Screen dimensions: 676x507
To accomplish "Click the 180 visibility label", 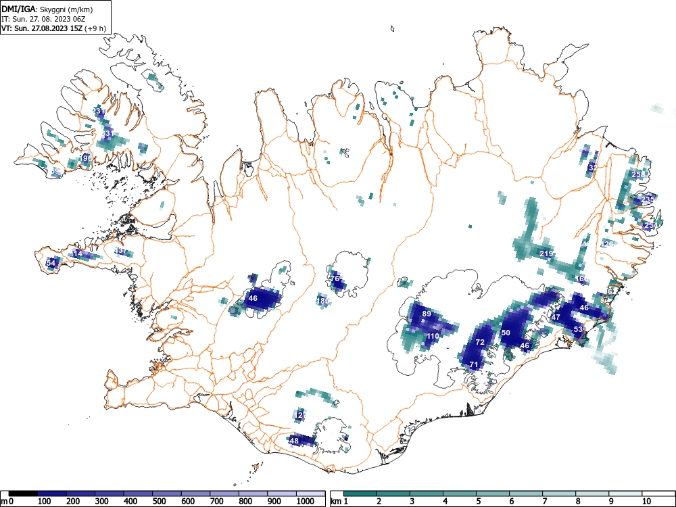I will pyautogui.click(x=323, y=301).
